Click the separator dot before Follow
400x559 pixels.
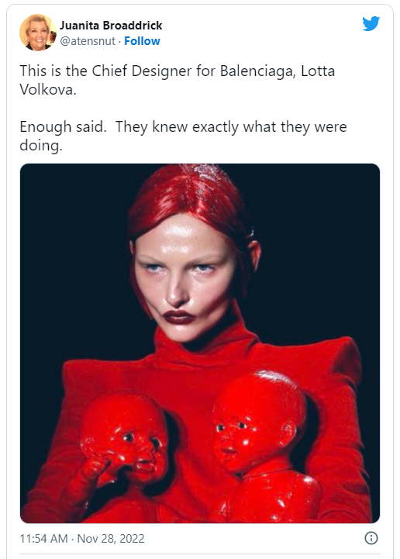pyautogui.click(x=120, y=41)
